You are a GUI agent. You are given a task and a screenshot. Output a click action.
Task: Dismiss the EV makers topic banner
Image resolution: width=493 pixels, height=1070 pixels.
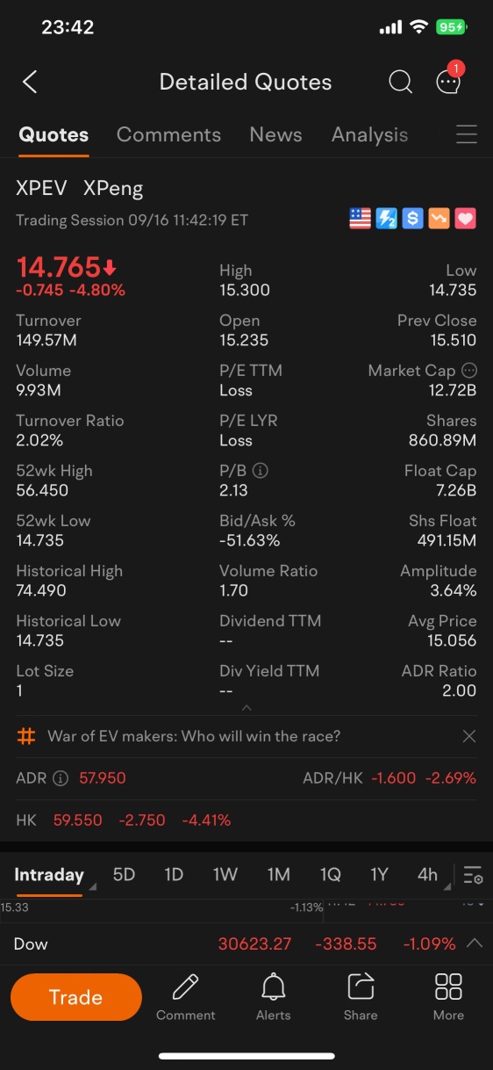point(469,736)
